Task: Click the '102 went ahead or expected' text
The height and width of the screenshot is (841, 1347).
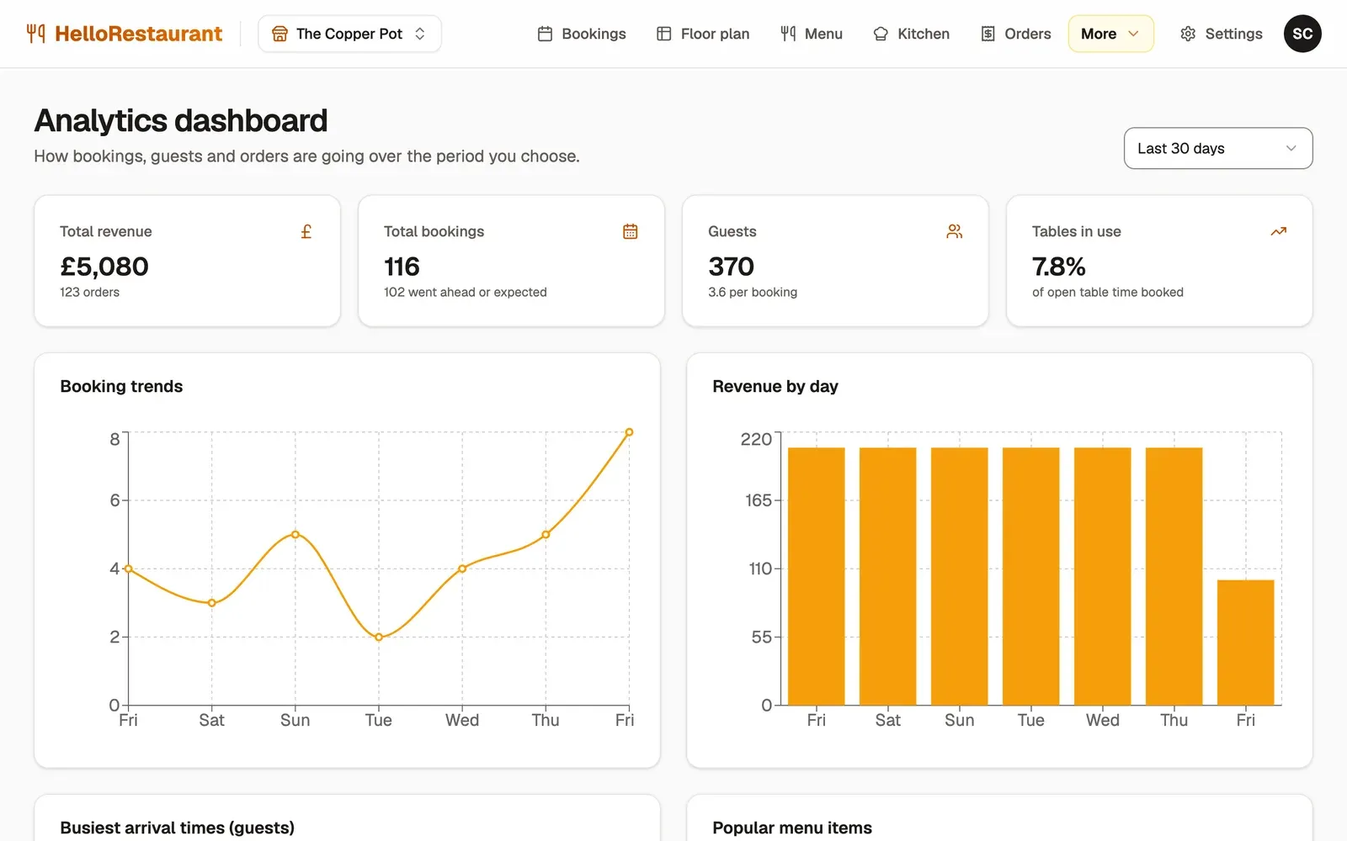Action: (x=466, y=292)
